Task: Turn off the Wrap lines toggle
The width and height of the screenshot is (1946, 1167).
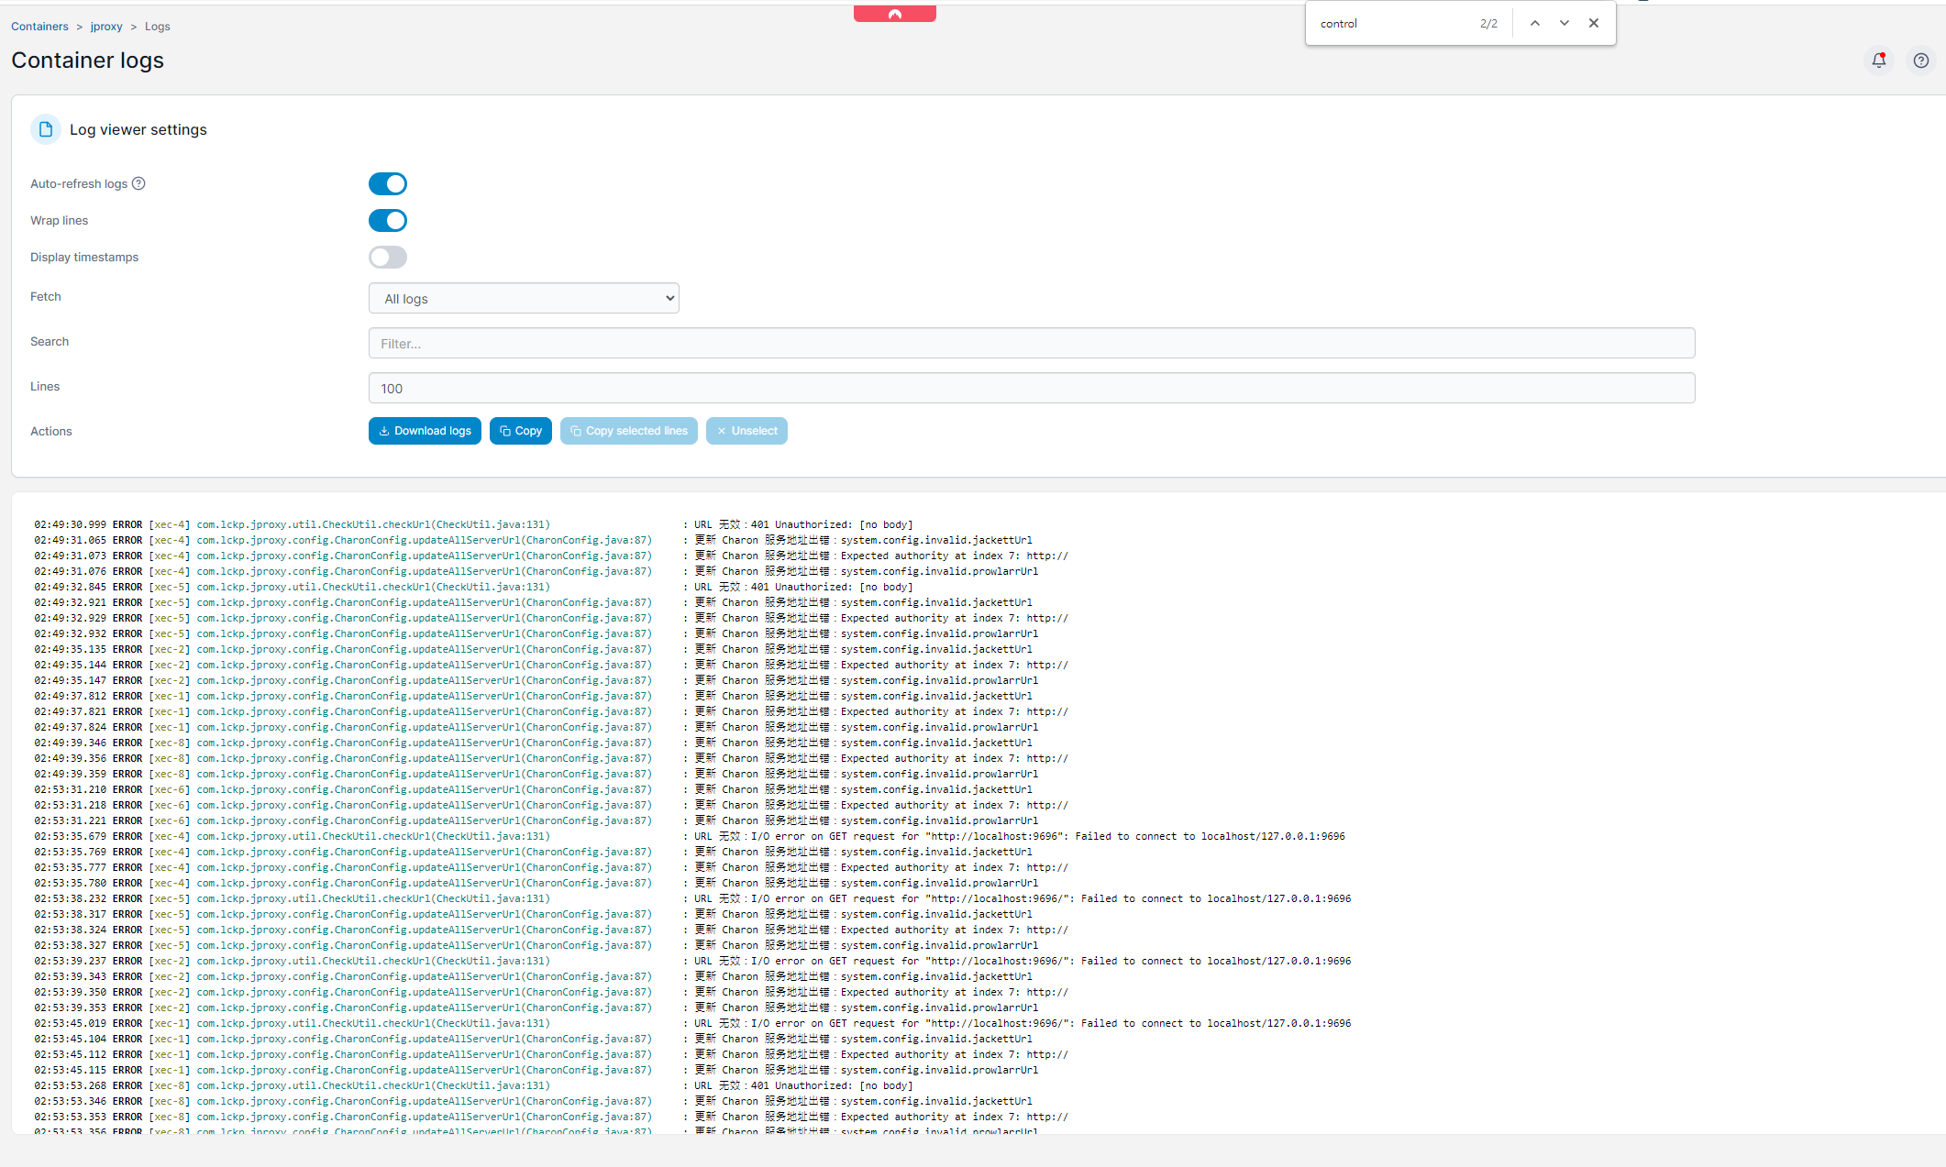Action: [388, 220]
